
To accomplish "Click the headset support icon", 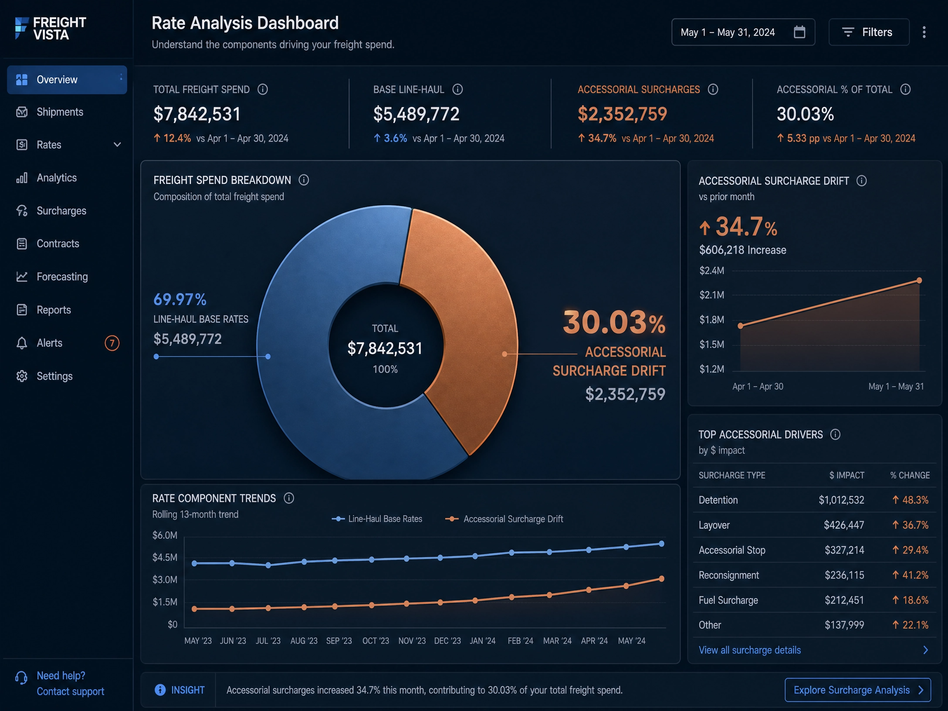I will coord(21,678).
